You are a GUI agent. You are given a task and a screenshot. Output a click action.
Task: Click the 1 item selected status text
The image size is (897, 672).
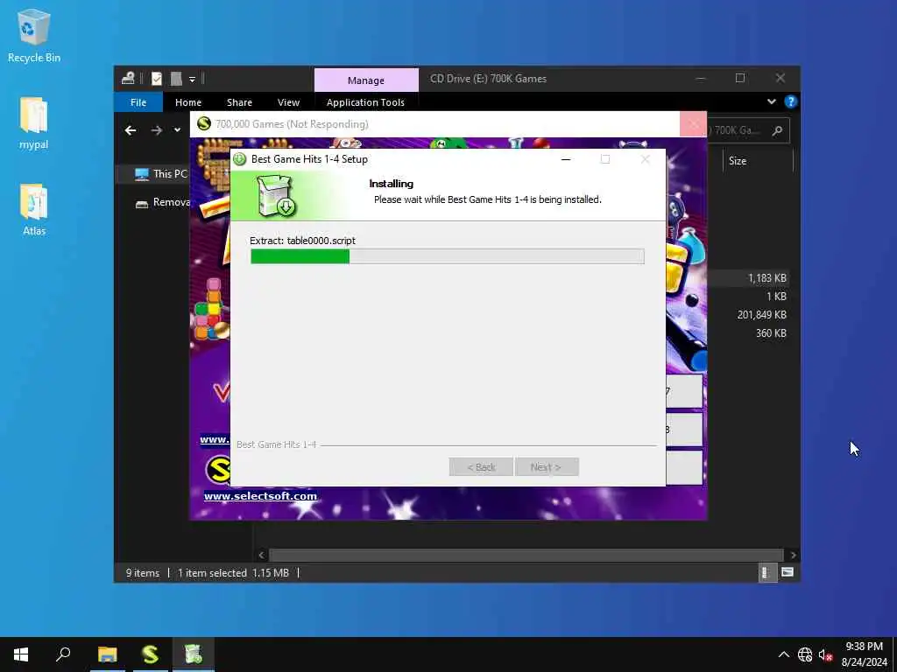click(x=233, y=572)
